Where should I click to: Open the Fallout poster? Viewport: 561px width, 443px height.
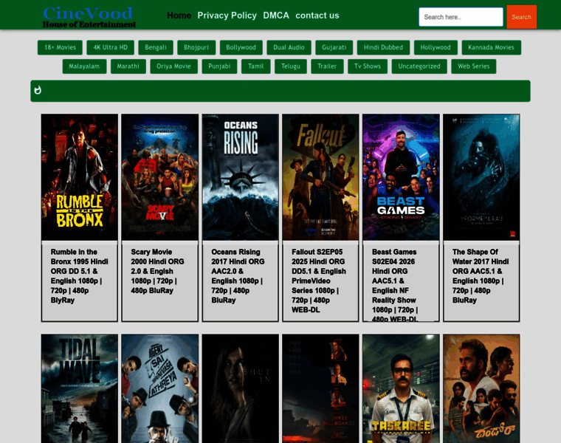pyautogui.click(x=320, y=177)
